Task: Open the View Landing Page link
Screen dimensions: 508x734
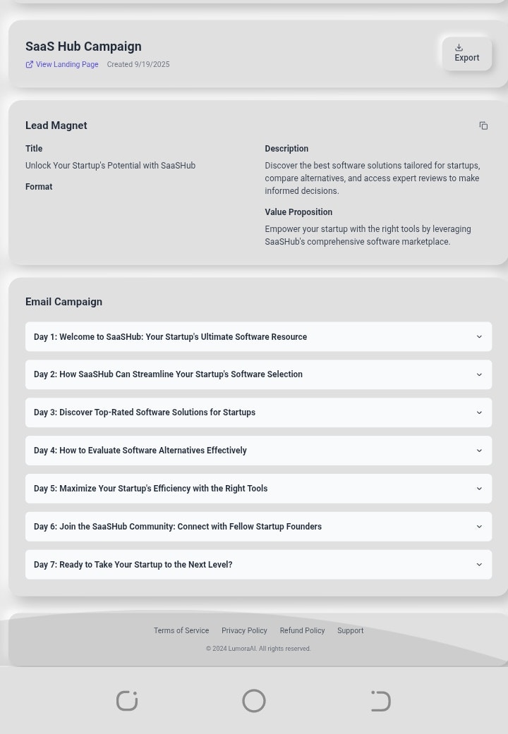Action: (67, 65)
